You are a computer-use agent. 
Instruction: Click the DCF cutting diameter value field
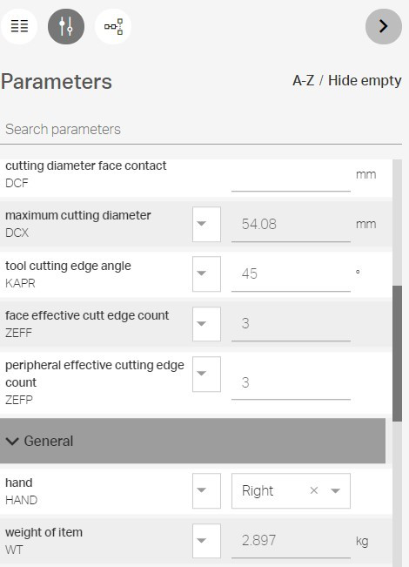(x=291, y=177)
